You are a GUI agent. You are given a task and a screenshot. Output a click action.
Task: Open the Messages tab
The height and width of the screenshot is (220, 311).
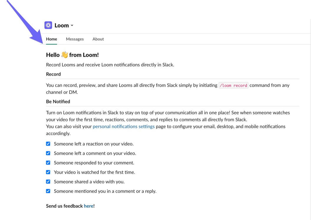(75, 39)
